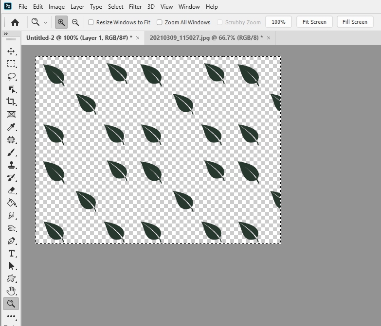Open the Edit menu
The image size is (381, 326).
(x=38, y=7)
